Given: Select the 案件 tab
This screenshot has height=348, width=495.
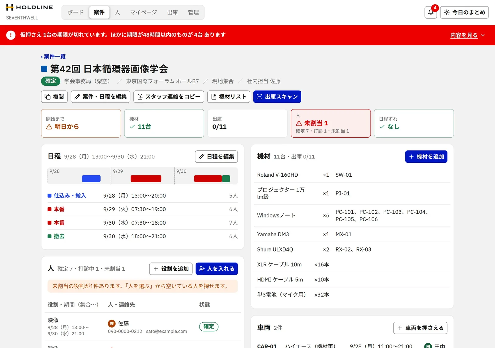Looking at the screenshot, I should [99, 12].
